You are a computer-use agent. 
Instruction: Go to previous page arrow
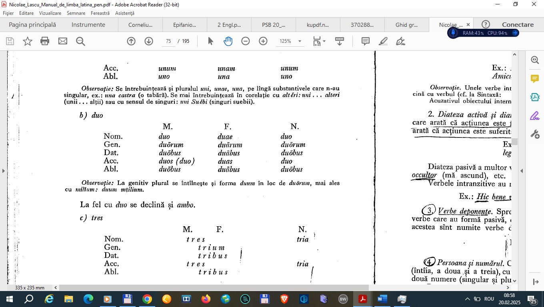pyautogui.click(x=131, y=41)
